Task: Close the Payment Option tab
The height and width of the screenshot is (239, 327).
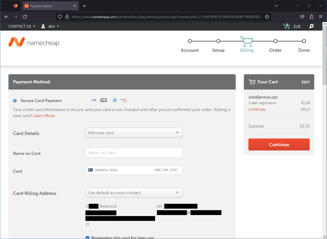Action: tap(75, 6)
